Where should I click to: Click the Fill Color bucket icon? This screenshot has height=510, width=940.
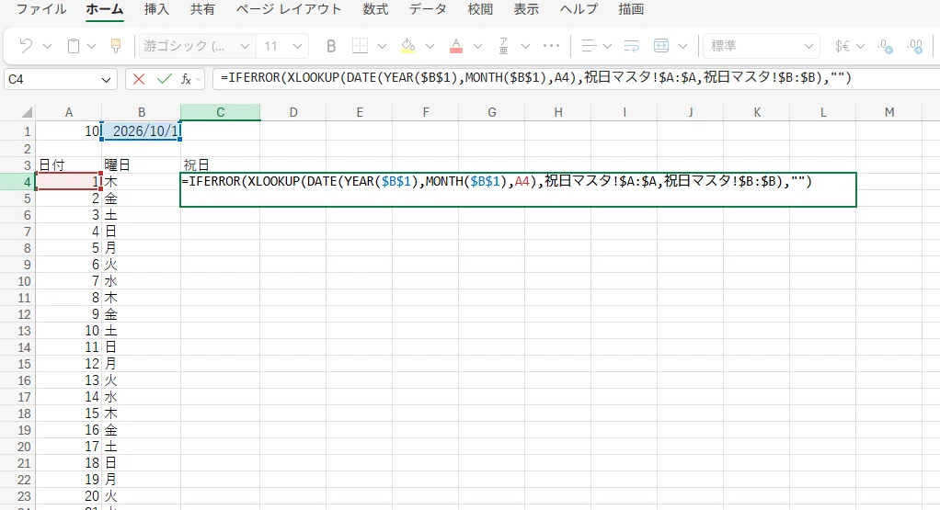[407, 46]
